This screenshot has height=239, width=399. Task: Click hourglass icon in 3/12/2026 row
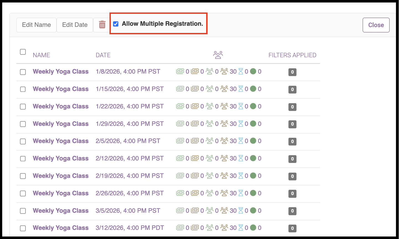241,228
